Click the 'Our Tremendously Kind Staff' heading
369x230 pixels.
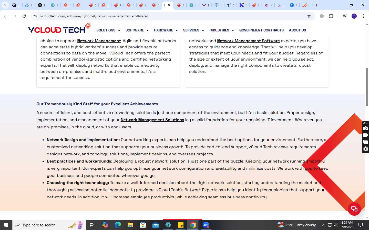pos(97,104)
